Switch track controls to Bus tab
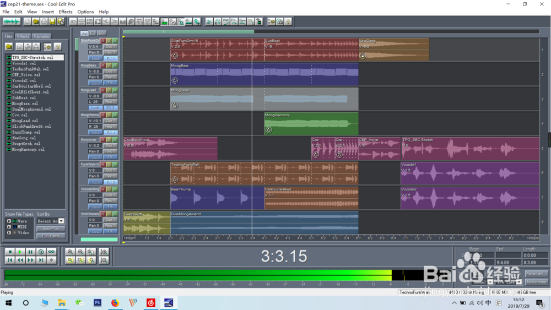This screenshot has height=310, width=551. point(102,34)
